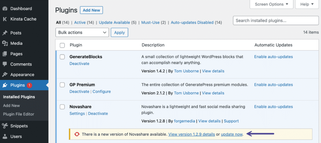Open Plugin File Editor submenu item

point(18,114)
